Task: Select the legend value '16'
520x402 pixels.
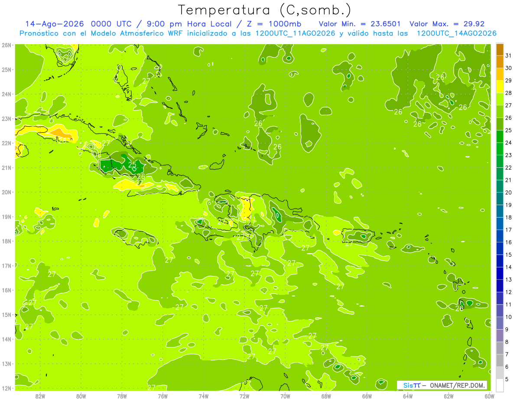Action: (509, 242)
